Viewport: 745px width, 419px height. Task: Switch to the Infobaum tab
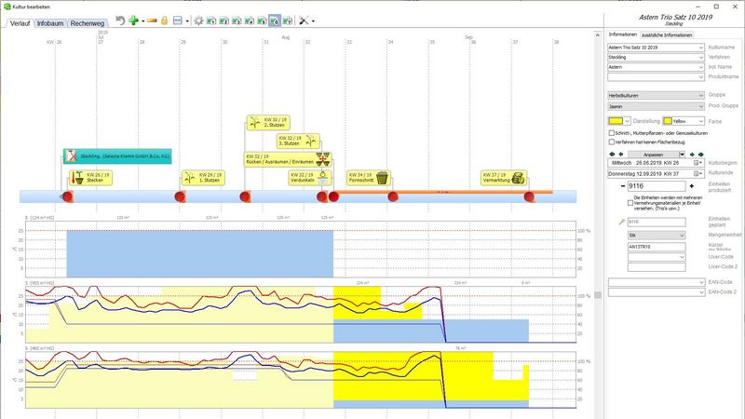[50, 22]
